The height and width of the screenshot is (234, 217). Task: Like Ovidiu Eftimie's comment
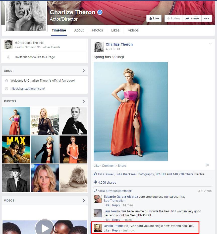106,230
